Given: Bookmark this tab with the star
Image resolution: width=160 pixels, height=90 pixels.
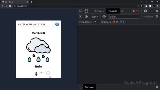Looking at the screenshot, I should [141, 6].
